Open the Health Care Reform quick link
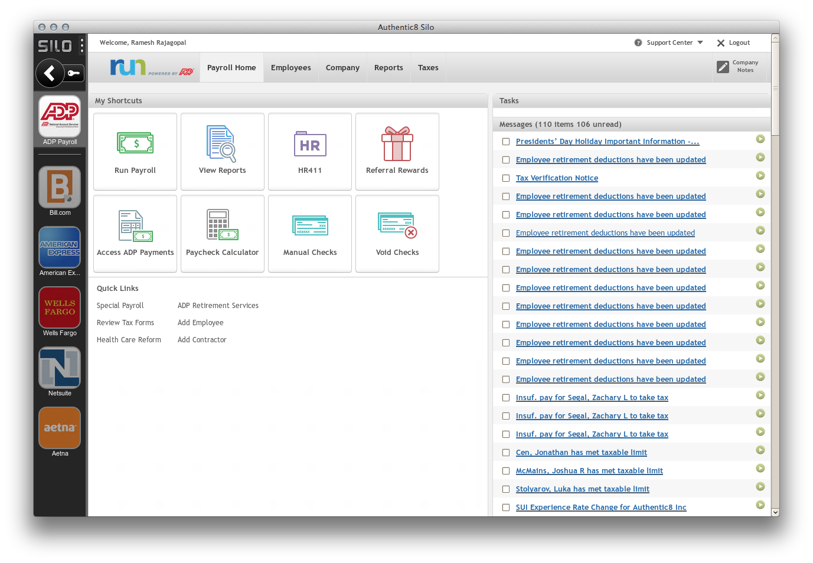813x563 pixels. tap(129, 340)
